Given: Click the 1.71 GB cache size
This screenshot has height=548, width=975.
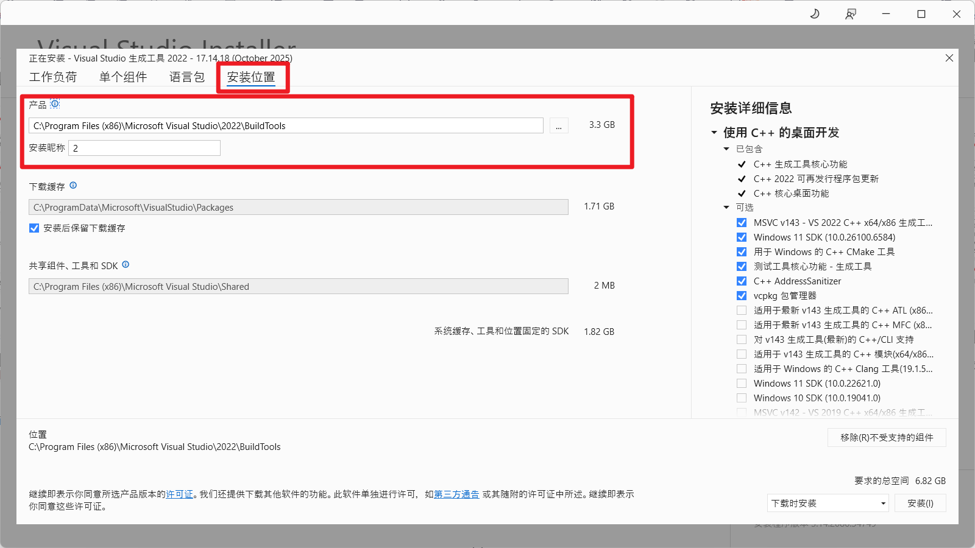Looking at the screenshot, I should [599, 206].
